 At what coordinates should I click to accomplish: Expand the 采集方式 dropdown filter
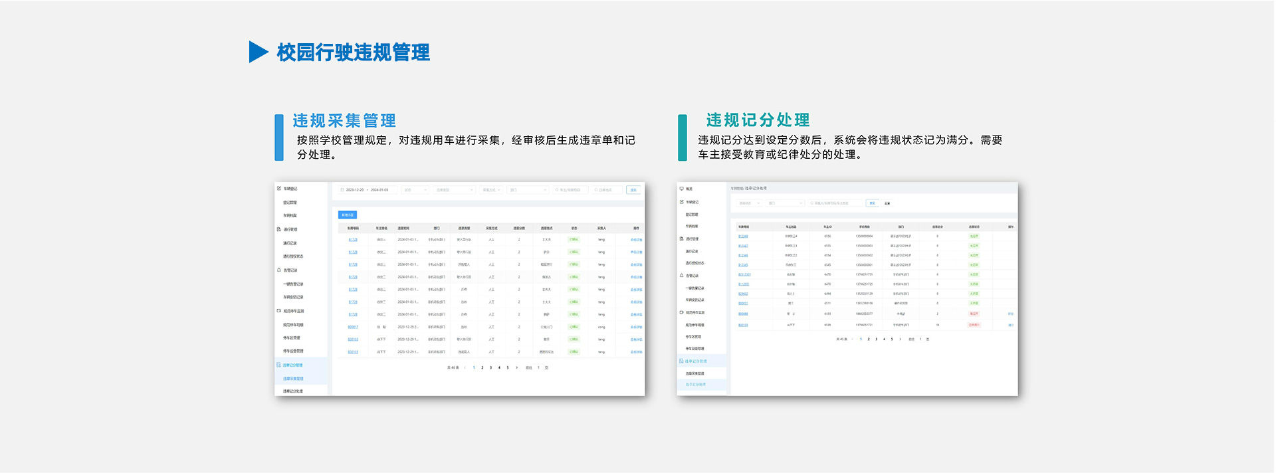[492, 190]
